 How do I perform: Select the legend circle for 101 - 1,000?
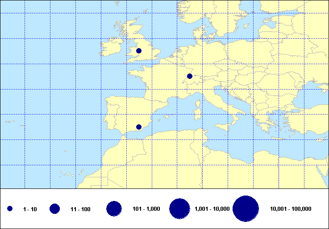point(114,209)
